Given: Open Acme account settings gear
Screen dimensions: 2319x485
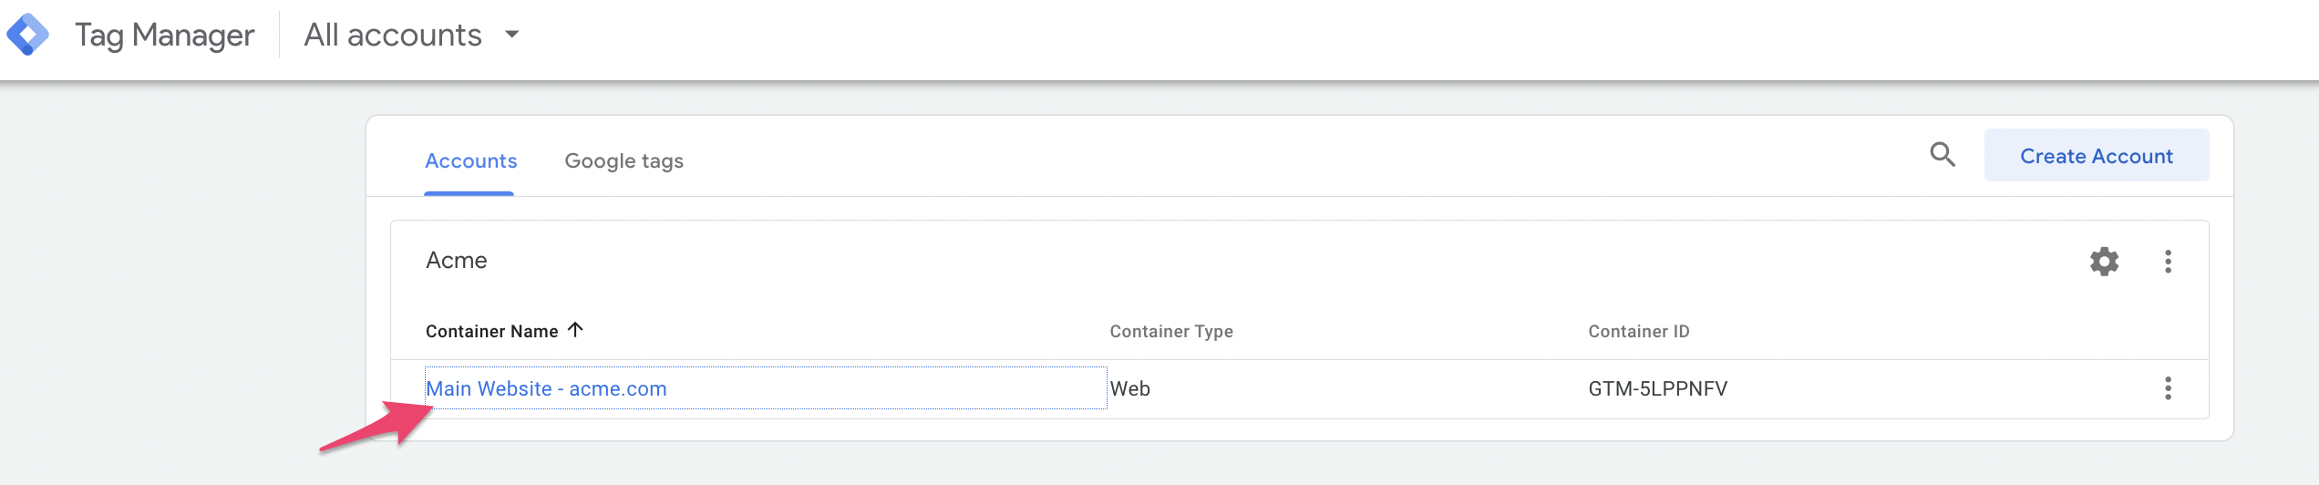Looking at the screenshot, I should (2104, 262).
